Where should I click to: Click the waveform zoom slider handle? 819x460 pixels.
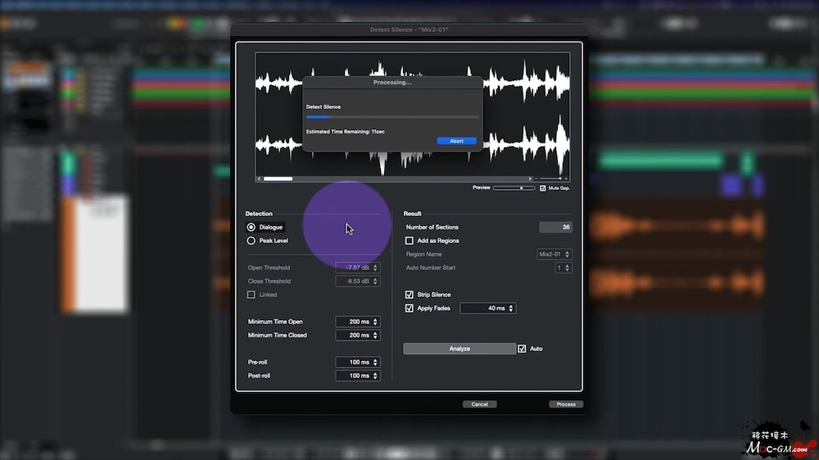pos(561,178)
